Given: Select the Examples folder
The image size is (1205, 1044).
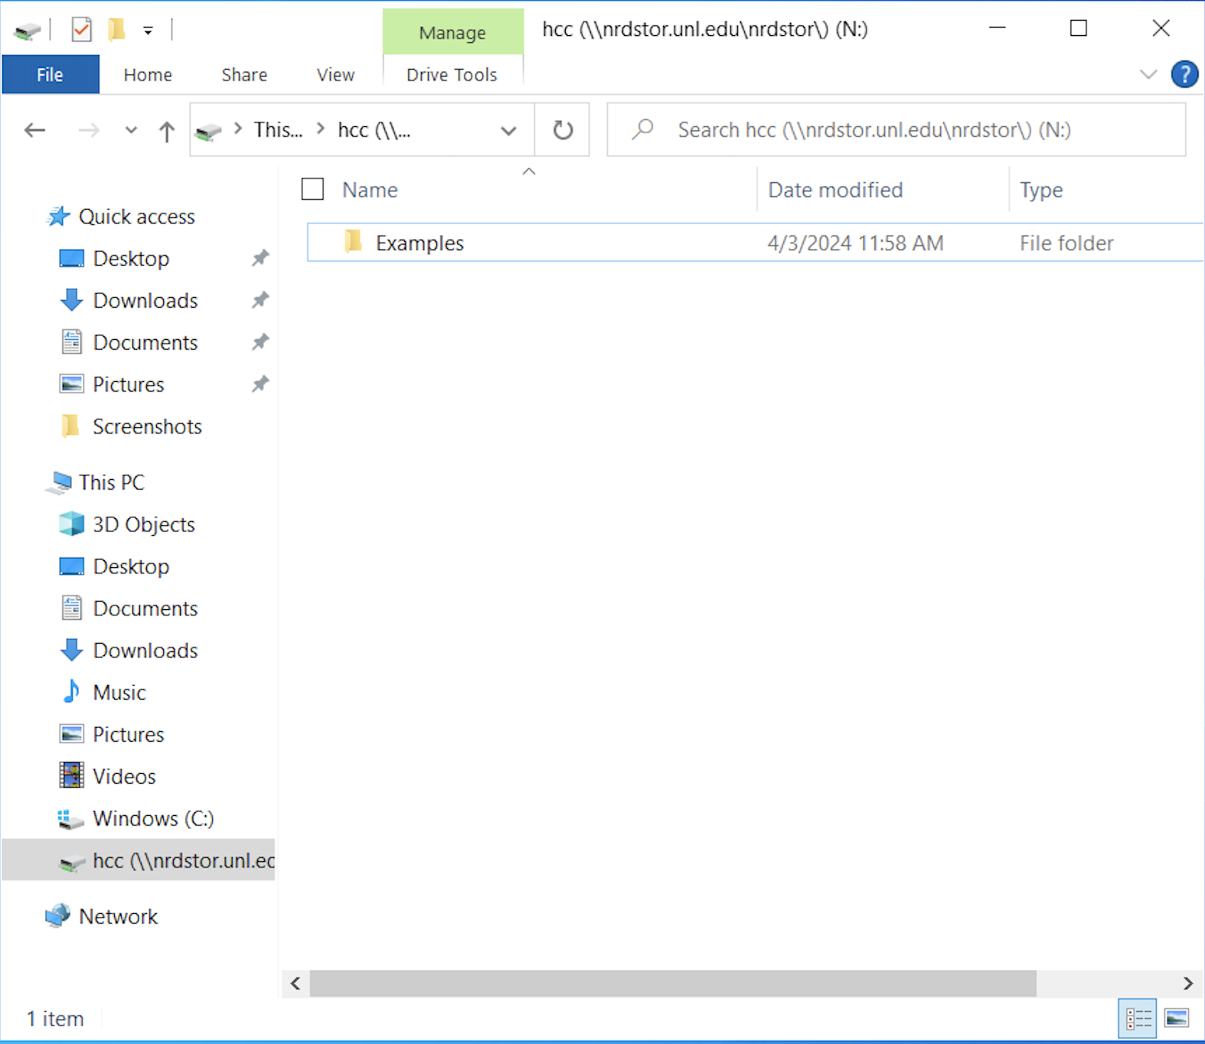Looking at the screenshot, I should 420,243.
